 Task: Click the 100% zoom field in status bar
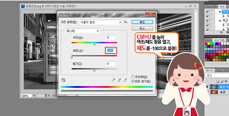point(26,96)
